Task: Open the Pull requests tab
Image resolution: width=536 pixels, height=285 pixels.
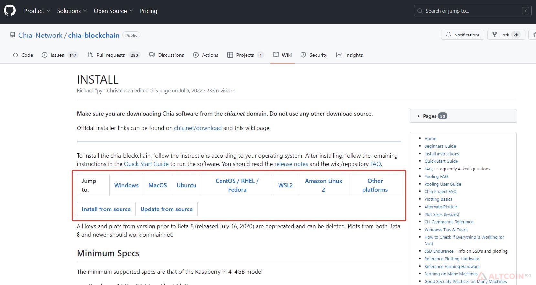Action: pos(113,55)
